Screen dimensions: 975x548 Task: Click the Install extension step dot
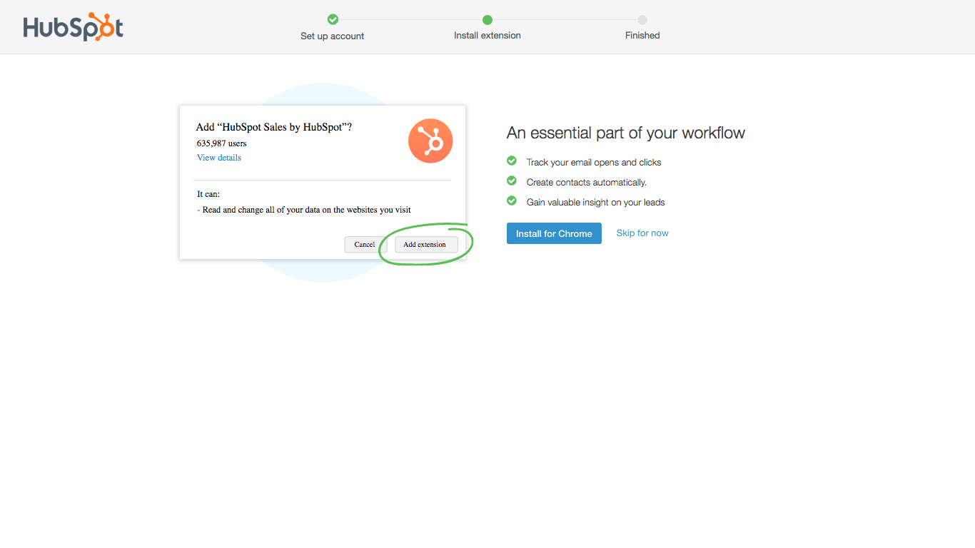click(487, 20)
